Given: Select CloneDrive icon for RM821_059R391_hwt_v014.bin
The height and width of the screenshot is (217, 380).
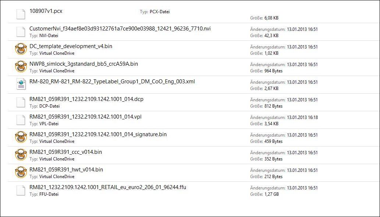Looking at the screenshot, I should pyautogui.click(x=21, y=173).
